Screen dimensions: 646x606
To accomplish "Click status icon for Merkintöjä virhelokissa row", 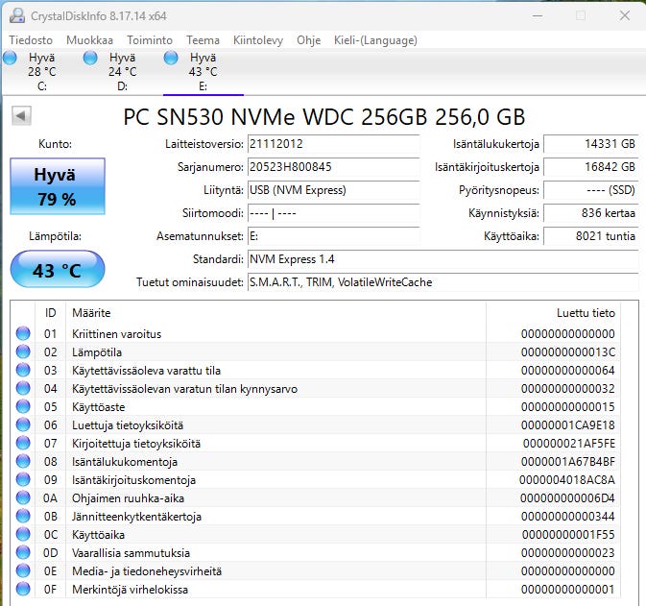I will click(x=24, y=590).
